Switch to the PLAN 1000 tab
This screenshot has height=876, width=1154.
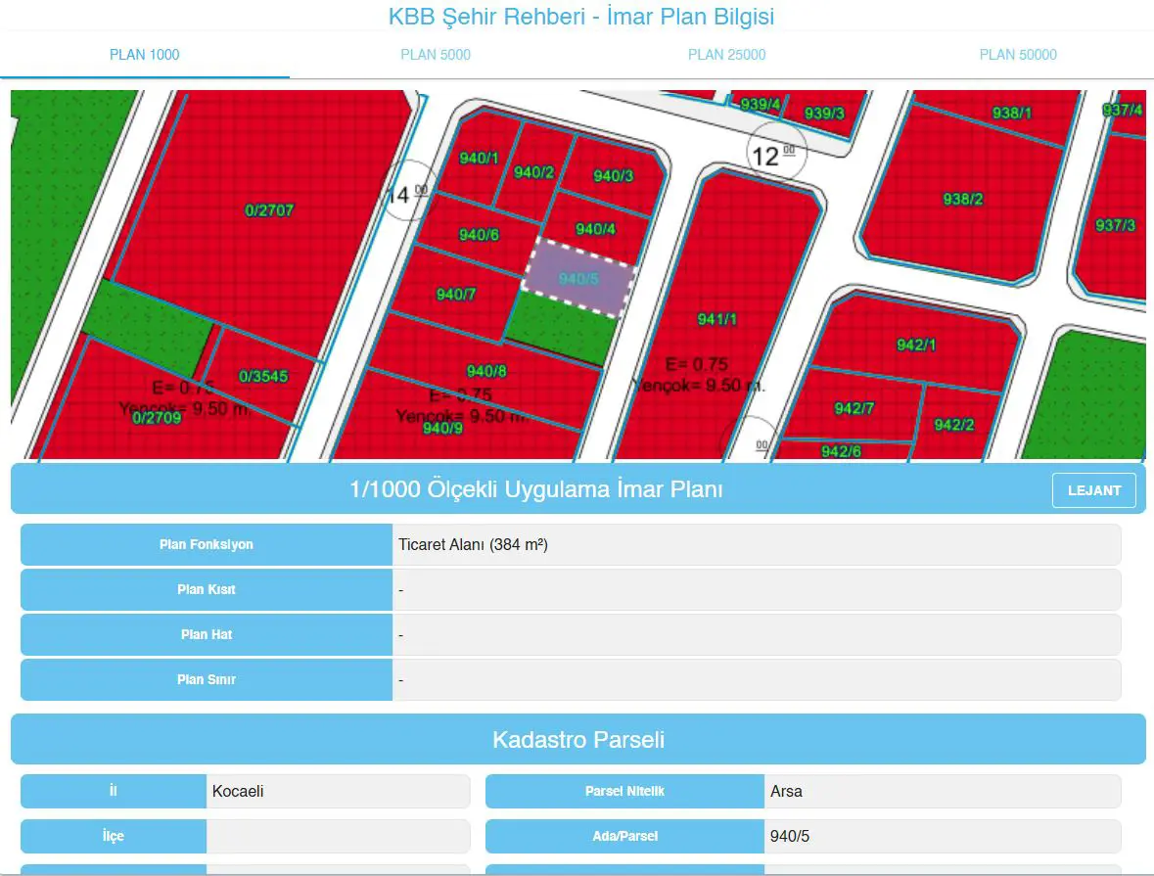[144, 55]
